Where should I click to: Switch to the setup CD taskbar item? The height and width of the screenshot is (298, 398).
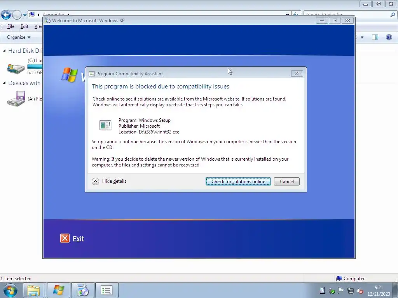[x=82, y=290]
